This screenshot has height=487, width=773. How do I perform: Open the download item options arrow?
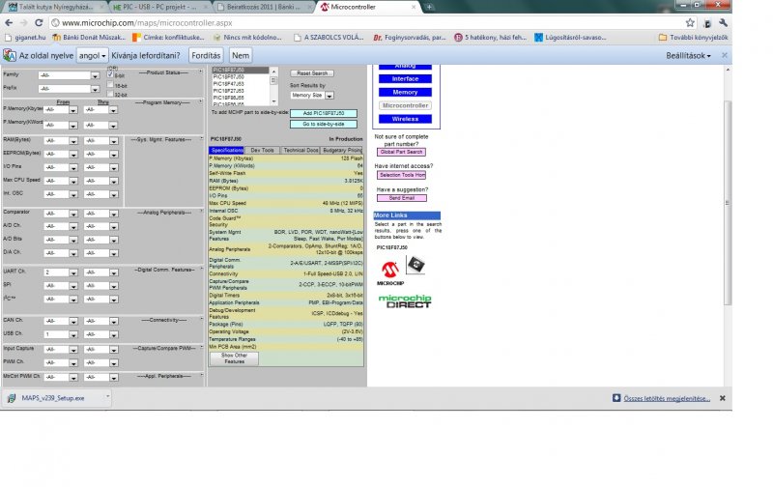point(107,396)
